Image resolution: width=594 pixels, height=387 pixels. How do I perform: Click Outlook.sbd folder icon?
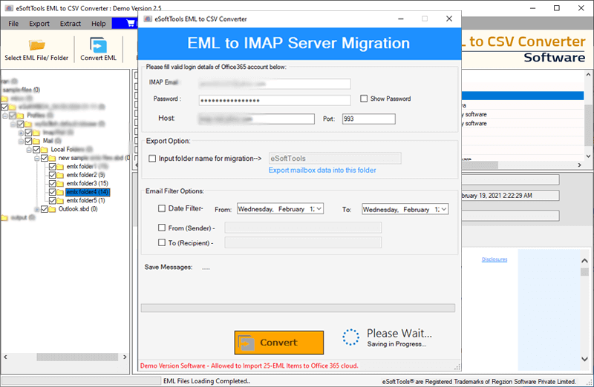coord(52,209)
